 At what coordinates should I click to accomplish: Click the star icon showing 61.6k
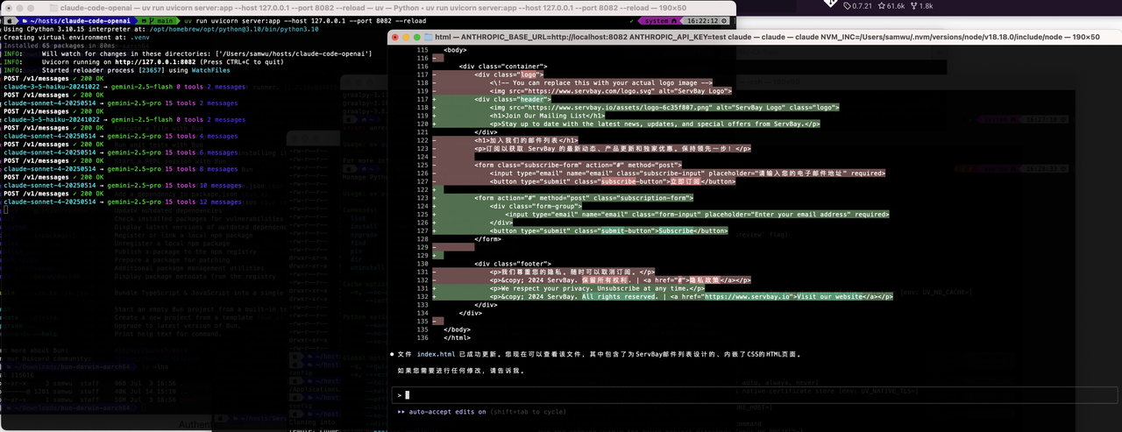click(x=880, y=6)
